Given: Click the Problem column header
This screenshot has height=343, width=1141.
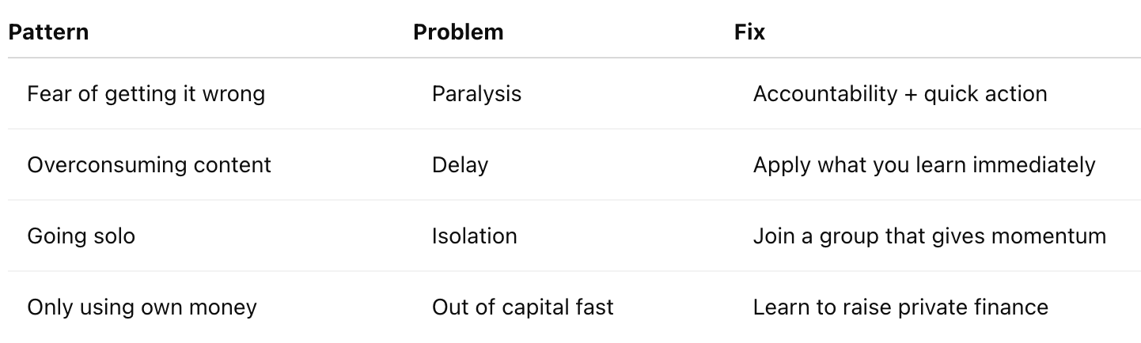Looking at the screenshot, I should [458, 32].
